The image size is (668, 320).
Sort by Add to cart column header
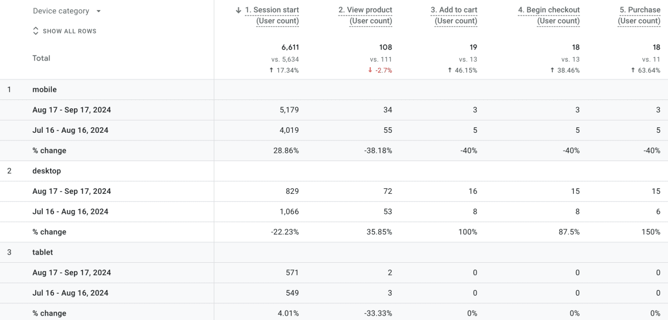pyautogui.click(x=454, y=10)
